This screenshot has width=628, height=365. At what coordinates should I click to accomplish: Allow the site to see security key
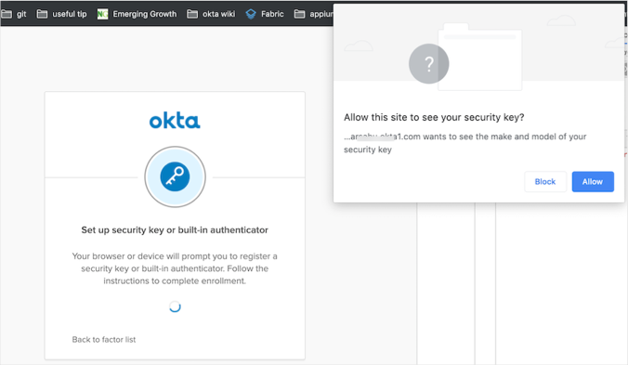point(593,182)
